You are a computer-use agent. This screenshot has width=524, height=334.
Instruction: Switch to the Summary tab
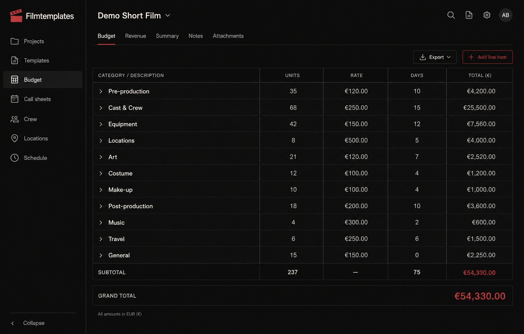click(167, 36)
